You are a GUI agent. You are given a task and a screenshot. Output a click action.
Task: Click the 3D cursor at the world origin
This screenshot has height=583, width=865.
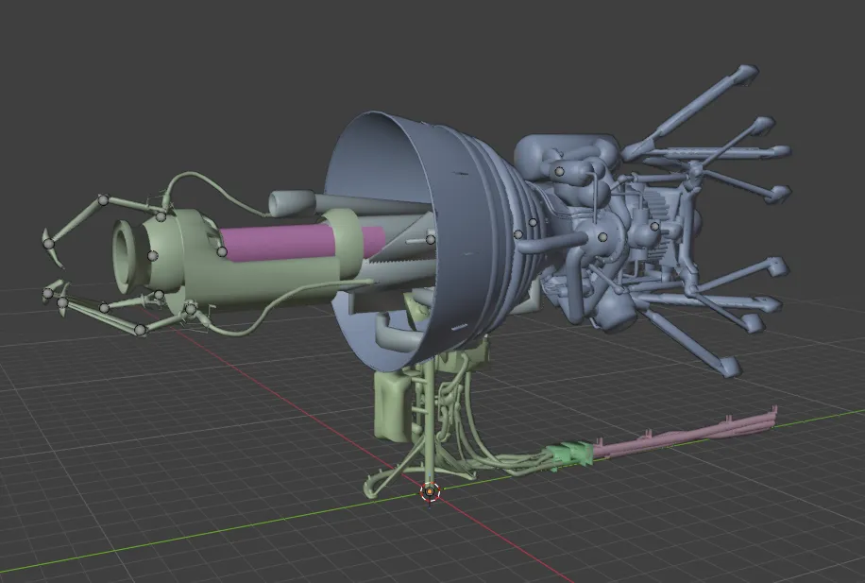pos(430,491)
